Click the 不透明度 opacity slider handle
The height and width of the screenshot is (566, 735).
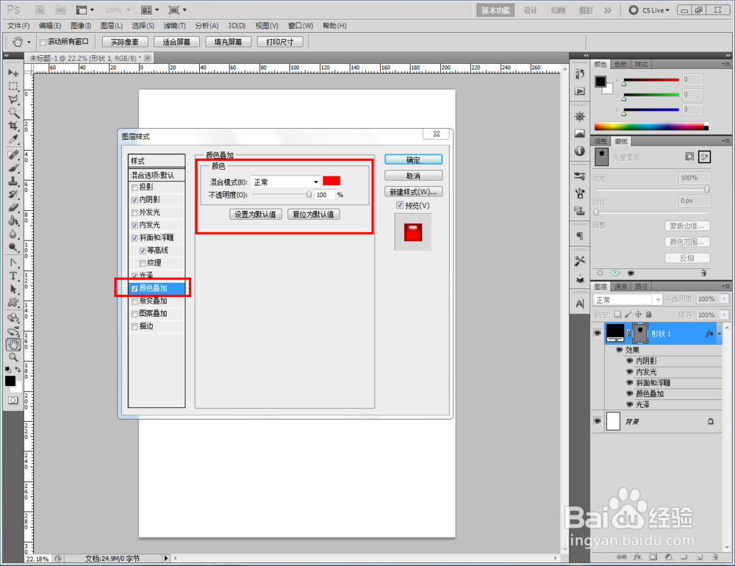point(309,194)
